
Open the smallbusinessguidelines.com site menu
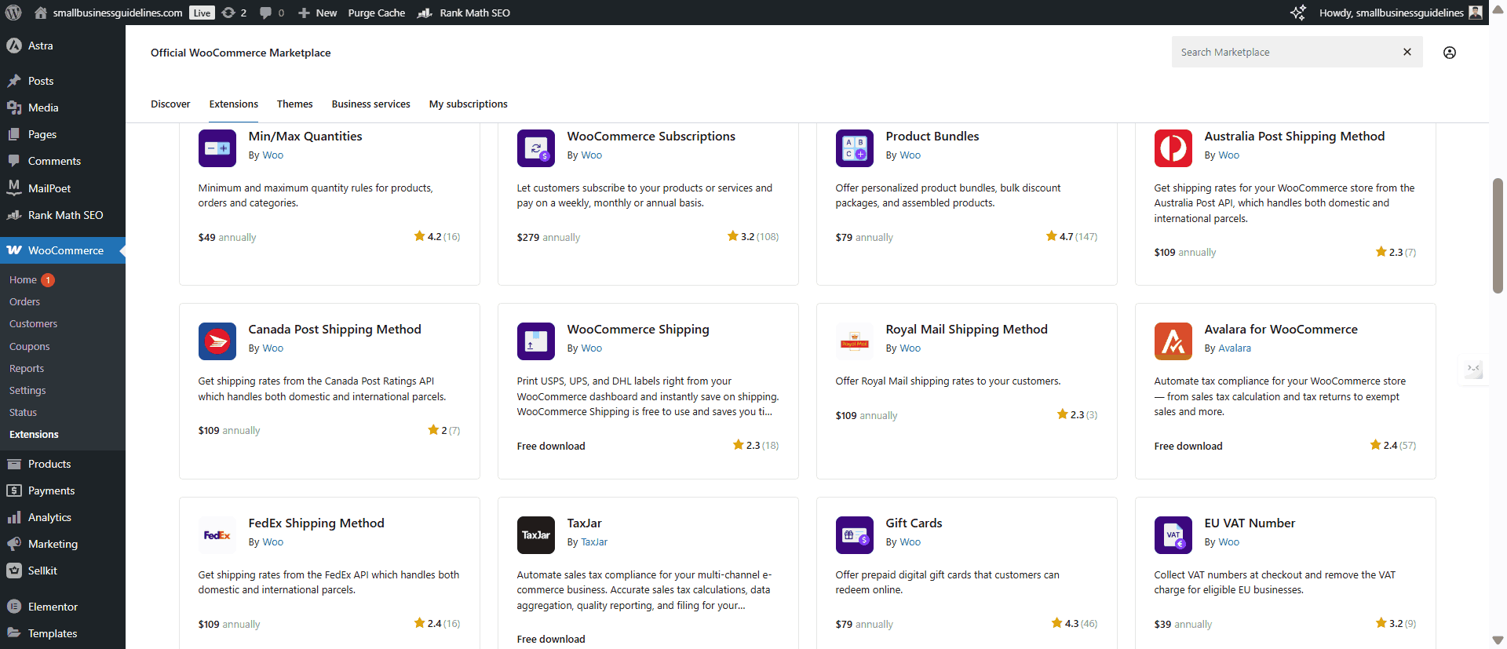(108, 13)
